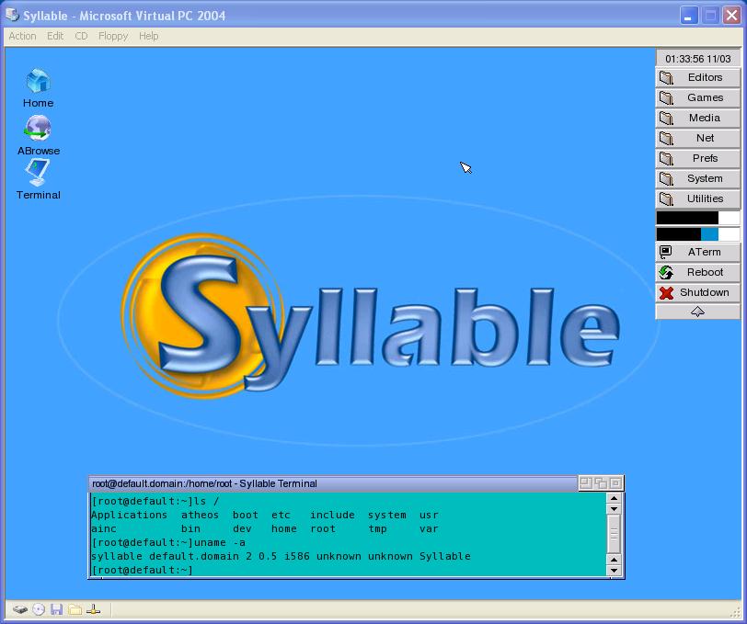The height and width of the screenshot is (624, 747).
Task: Open the Terminal desktop icon
Action: 38,179
